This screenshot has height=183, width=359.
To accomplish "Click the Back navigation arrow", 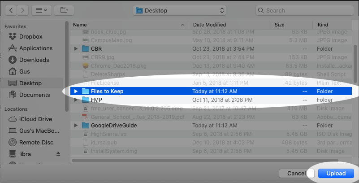I will coord(11,10).
